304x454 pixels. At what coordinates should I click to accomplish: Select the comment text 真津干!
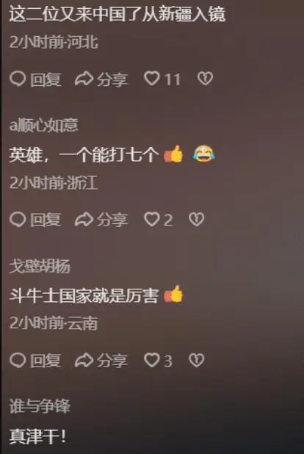(x=37, y=436)
